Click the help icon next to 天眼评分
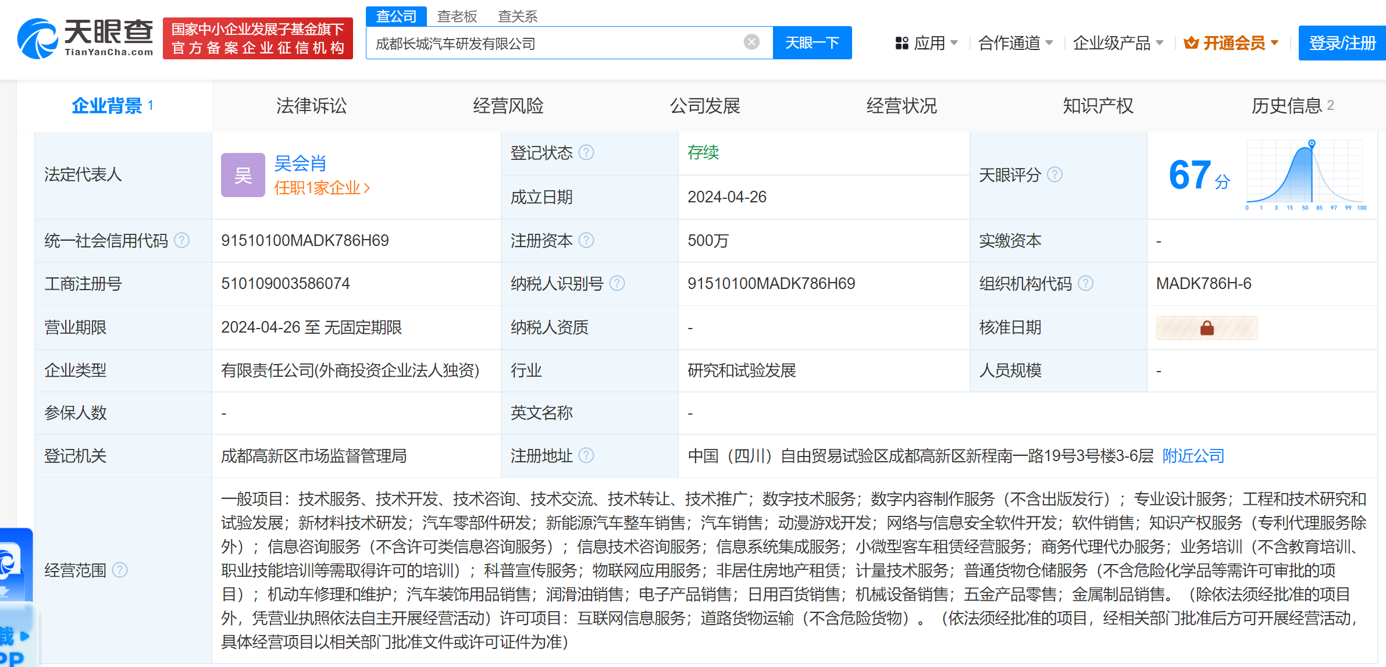This screenshot has height=667, width=1386. pyautogui.click(x=1054, y=174)
